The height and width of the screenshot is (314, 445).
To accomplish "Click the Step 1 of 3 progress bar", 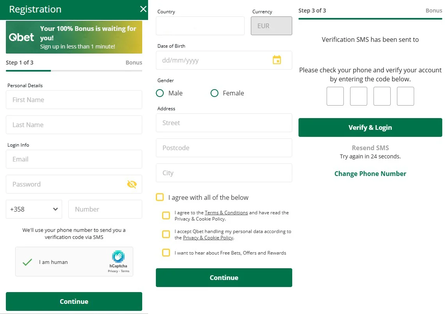I will point(74,71).
